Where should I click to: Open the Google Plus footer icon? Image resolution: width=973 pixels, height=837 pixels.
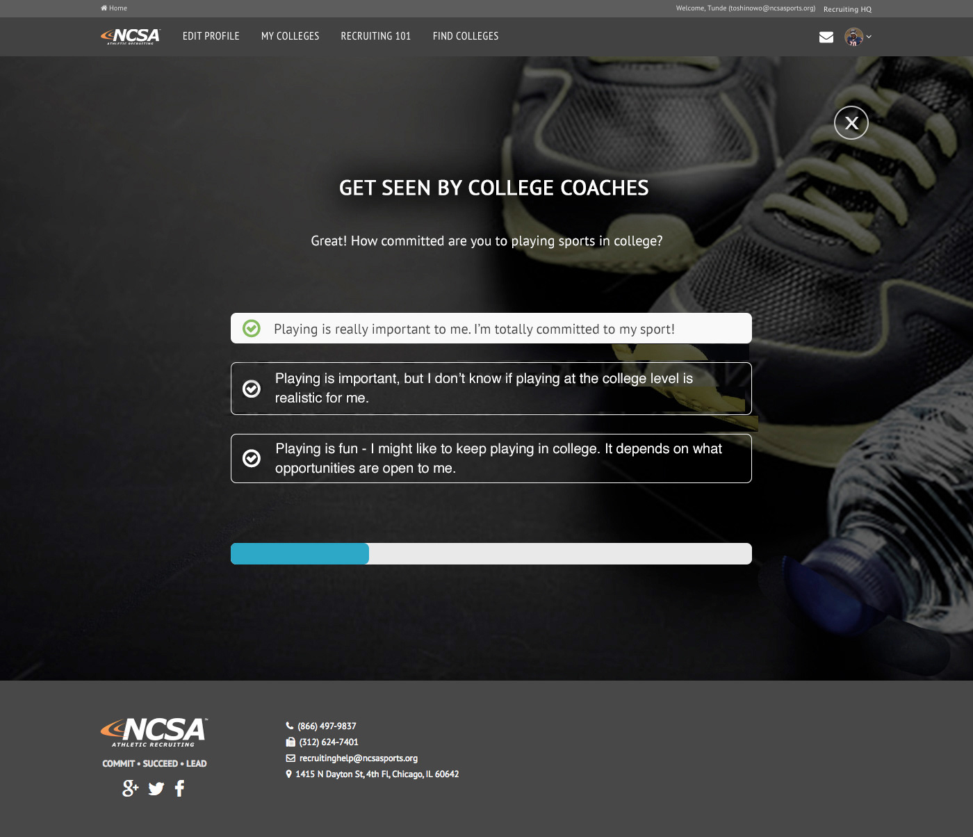pyautogui.click(x=130, y=788)
